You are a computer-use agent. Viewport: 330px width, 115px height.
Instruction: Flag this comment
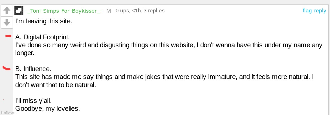tap(307, 11)
